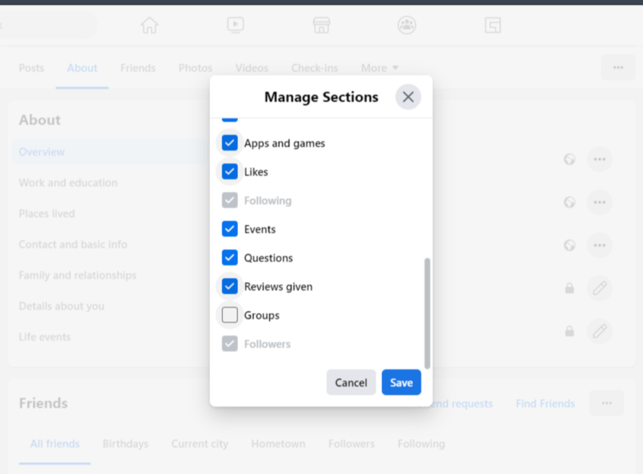Click the lower pencil edit icon
The height and width of the screenshot is (474, 643).
click(x=599, y=331)
